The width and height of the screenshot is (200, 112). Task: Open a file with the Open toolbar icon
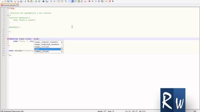point(5,1)
